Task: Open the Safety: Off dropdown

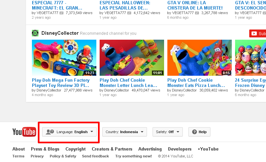Action: [x=168, y=132]
